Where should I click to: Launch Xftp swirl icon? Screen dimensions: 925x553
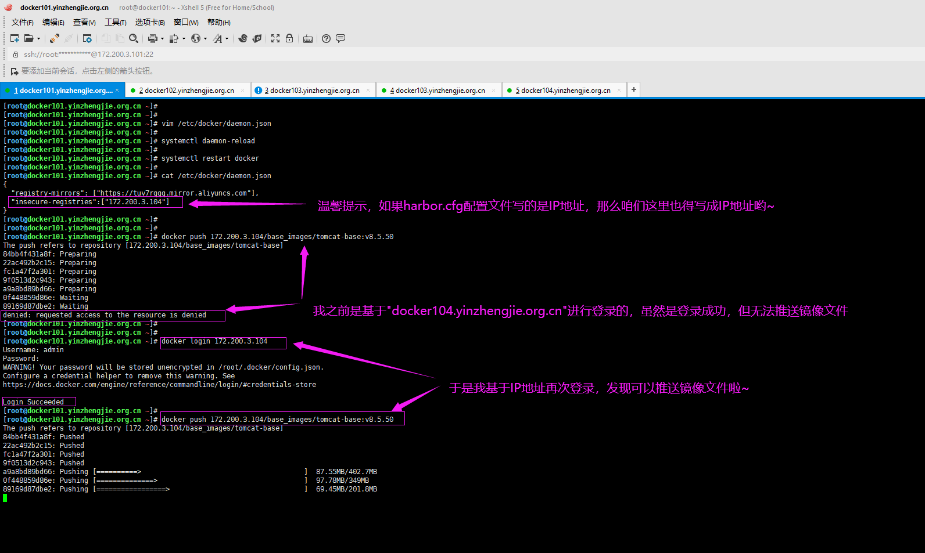243,38
